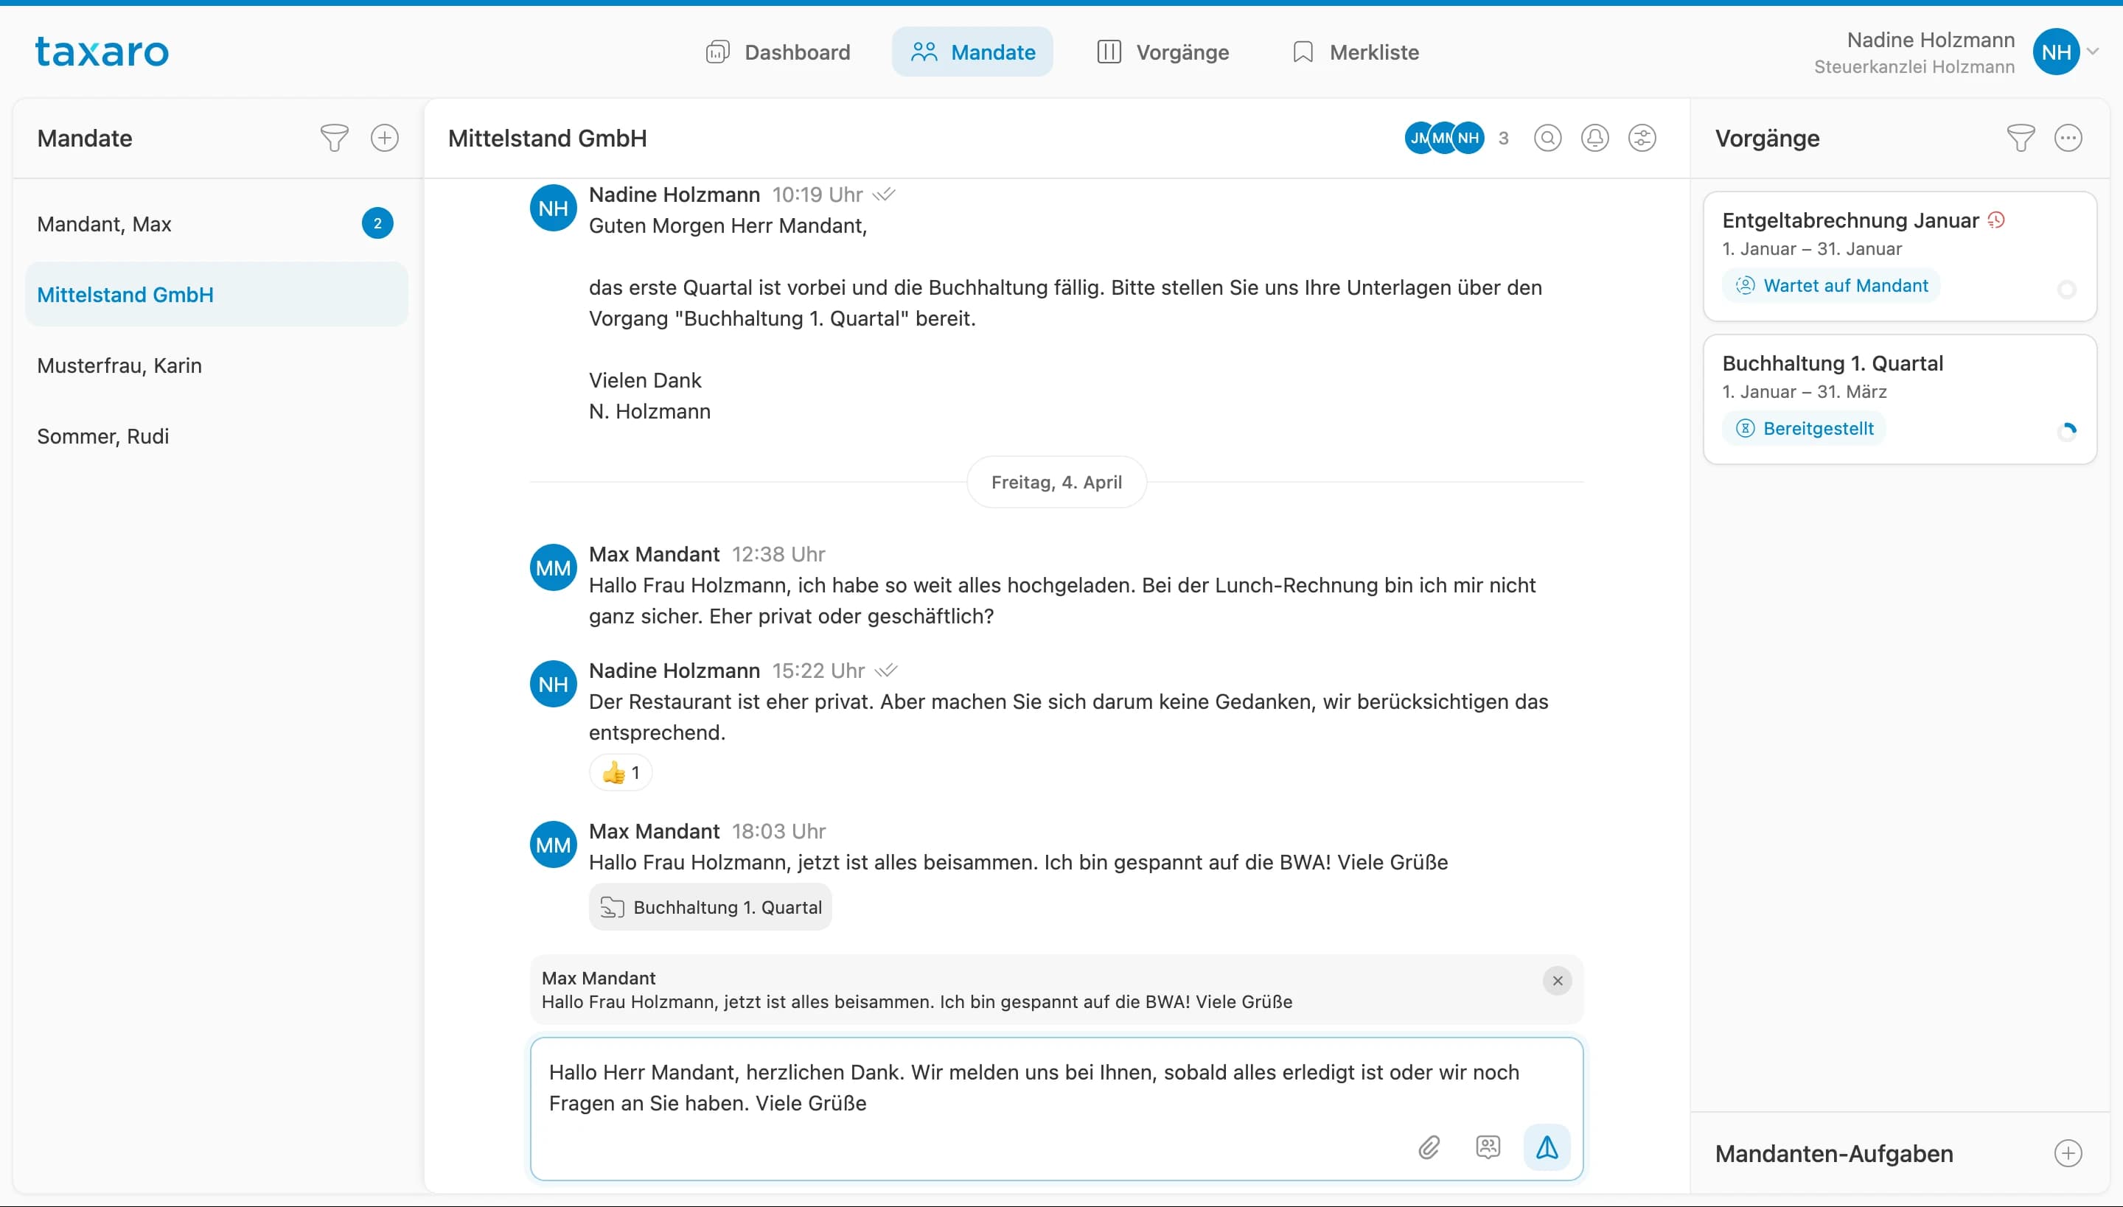2123x1207 pixels.
Task: Search in the Mittelstand GmbH chat
Action: (x=1547, y=138)
